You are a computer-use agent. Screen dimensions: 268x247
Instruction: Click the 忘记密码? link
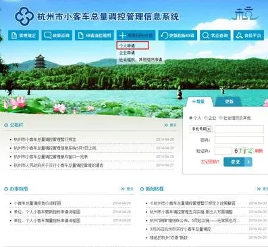click(x=210, y=162)
